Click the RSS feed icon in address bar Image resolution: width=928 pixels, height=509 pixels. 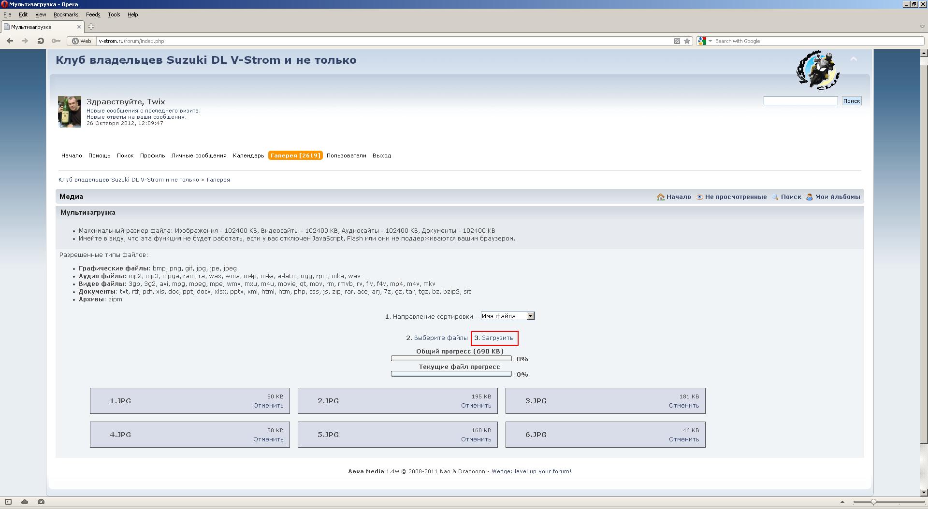click(677, 41)
